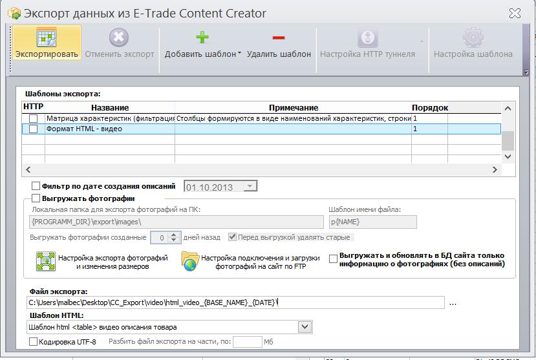Click the days-ago value field showing 0
The height and width of the screenshot is (360, 536).
click(x=160, y=238)
